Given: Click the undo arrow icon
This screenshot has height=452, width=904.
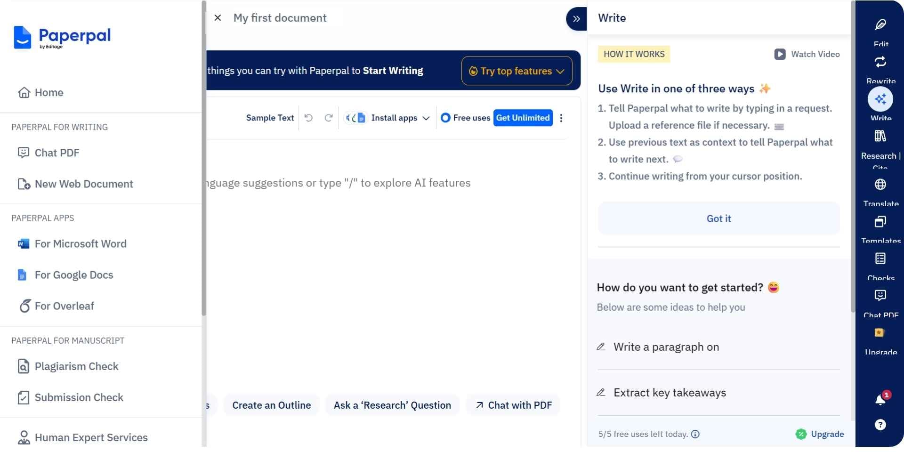Looking at the screenshot, I should pos(308,118).
